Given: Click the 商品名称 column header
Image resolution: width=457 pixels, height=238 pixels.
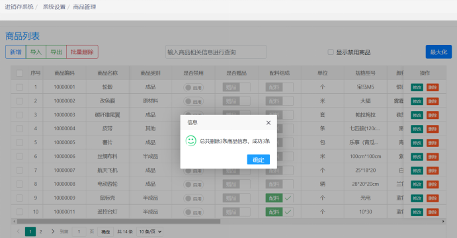Looking at the screenshot, I should [x=108, y=73].
